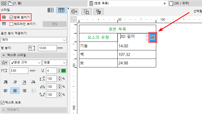Align text center
This screenshot has width=202, height=114.
[15, 91]
